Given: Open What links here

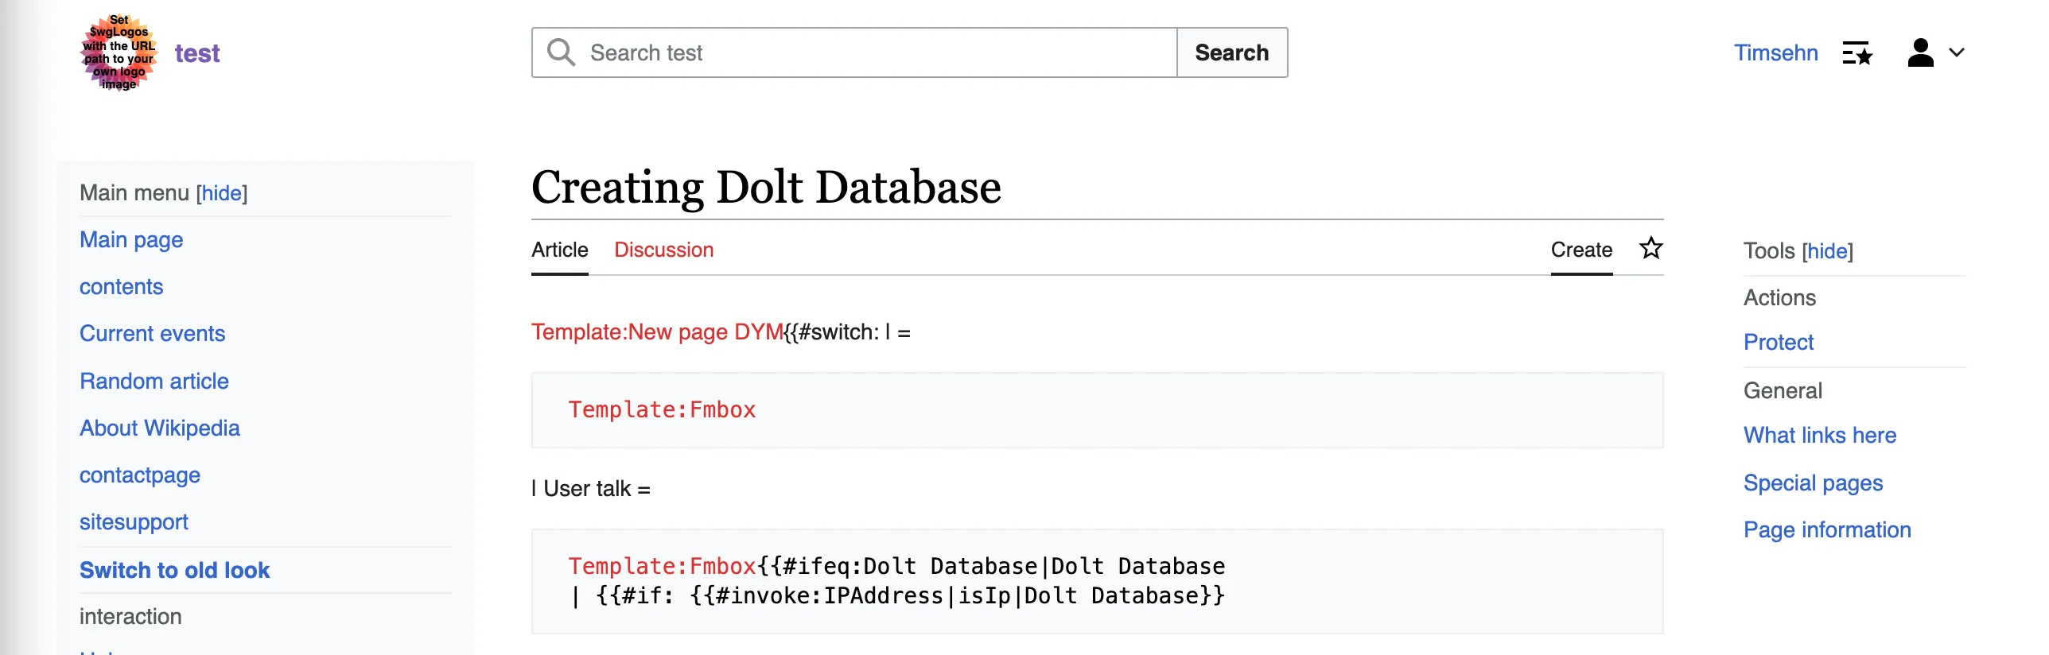Looking at the screenshot, I should click(1819, 436).
